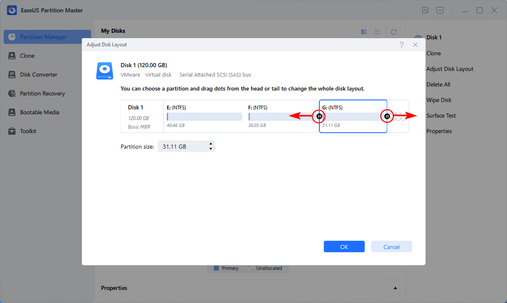Click Clone in the right panel
Image resolution: width=507 pixels, height=303 pixels.
[433, 53]
